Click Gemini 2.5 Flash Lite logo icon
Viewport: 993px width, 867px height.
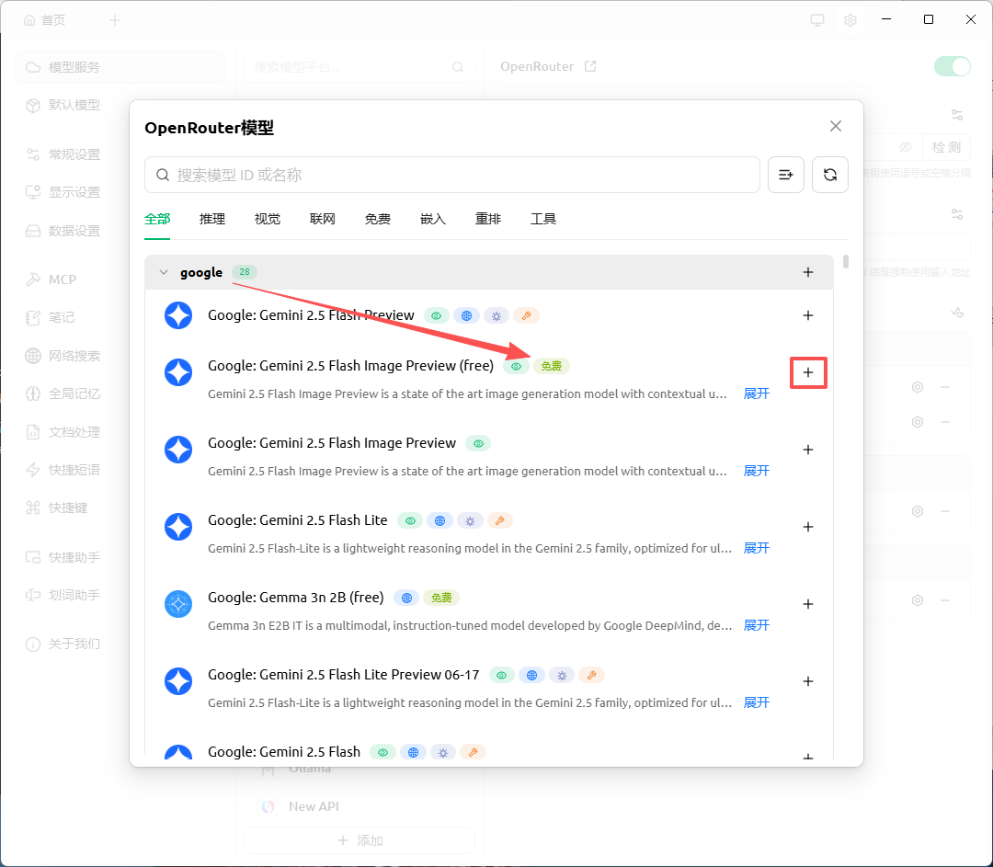coord(178,527)
